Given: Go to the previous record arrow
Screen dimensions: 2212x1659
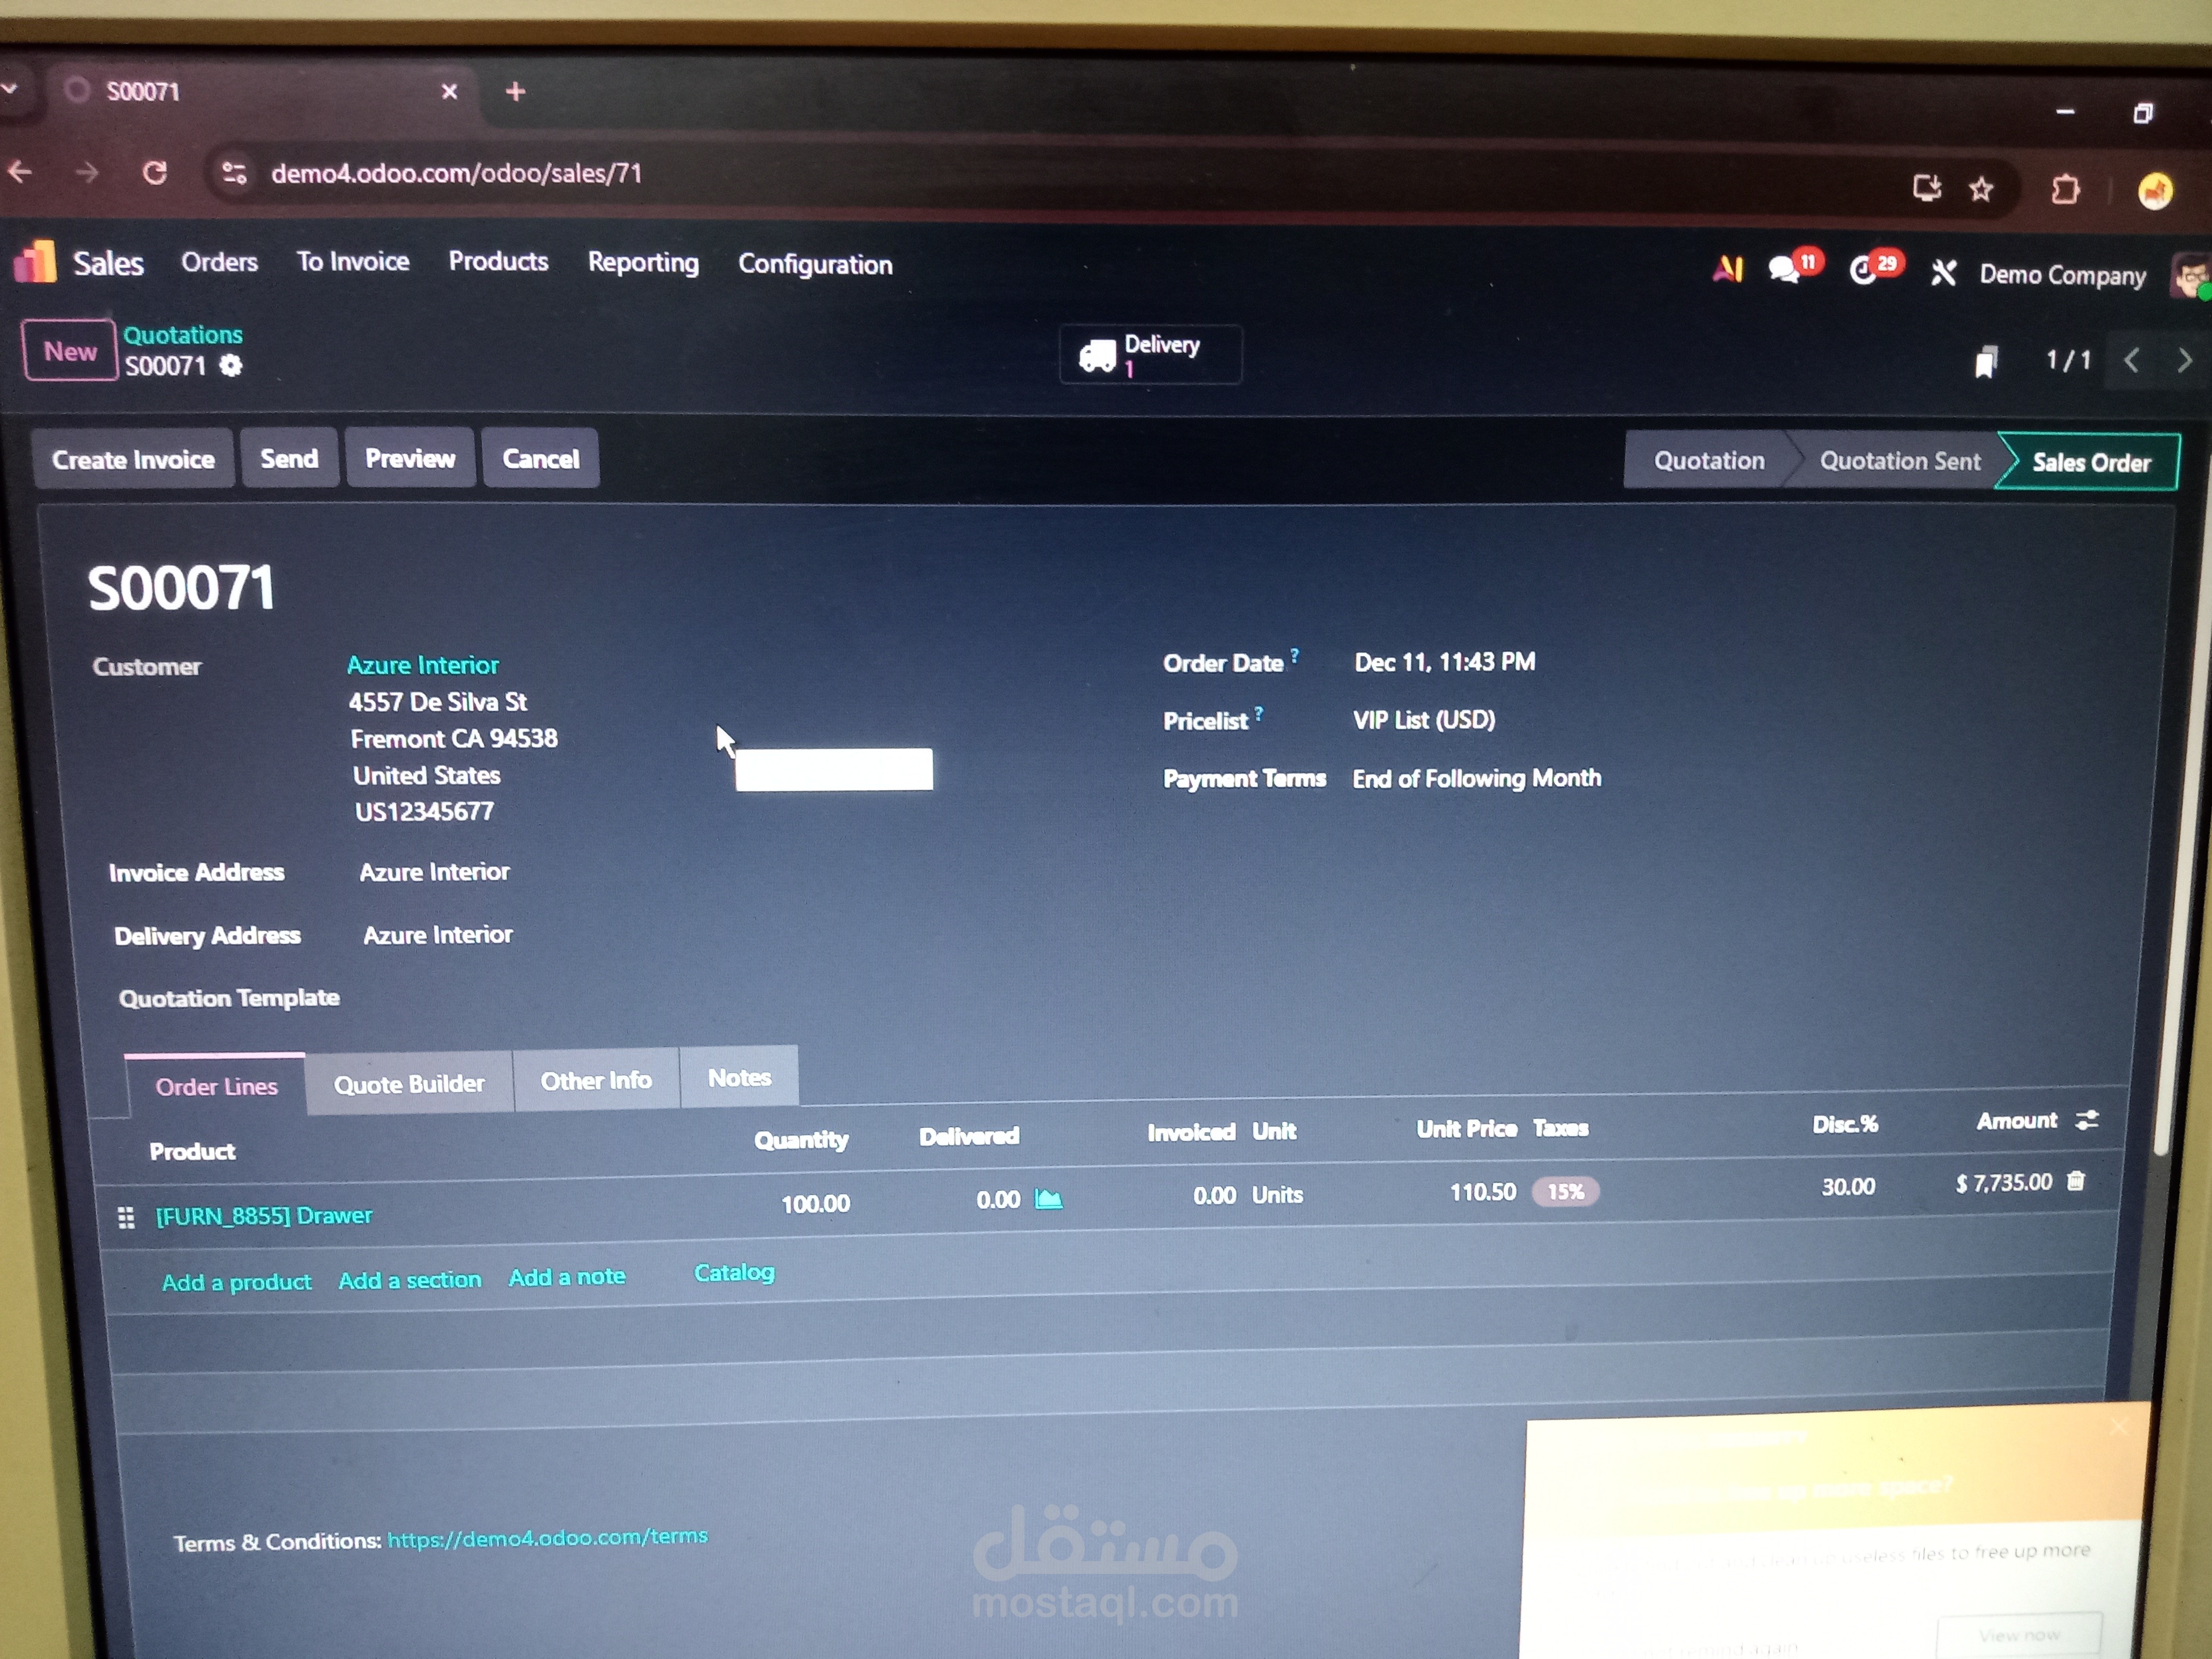Looking at the screenshot, I should point(2131,360).
